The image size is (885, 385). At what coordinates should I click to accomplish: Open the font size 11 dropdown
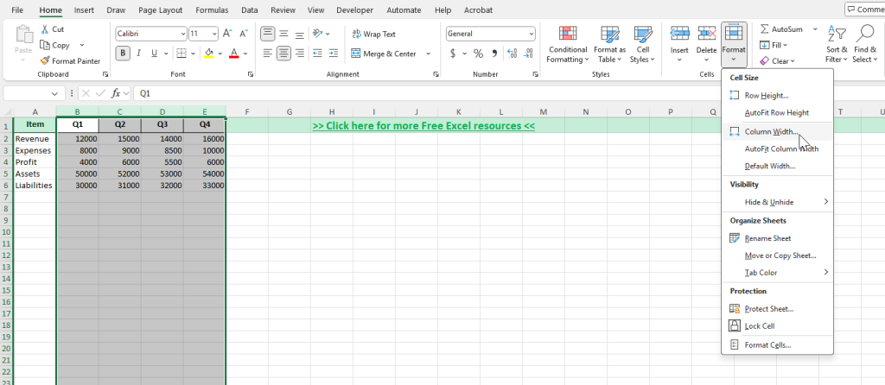(x=214, y=34)
